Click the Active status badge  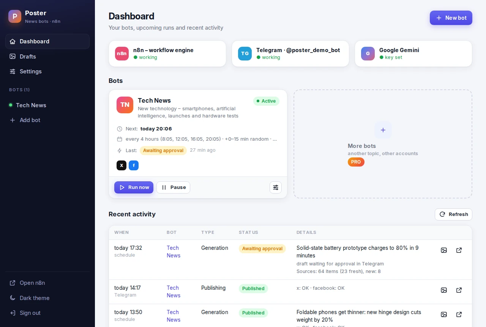[x=266, y=101]
